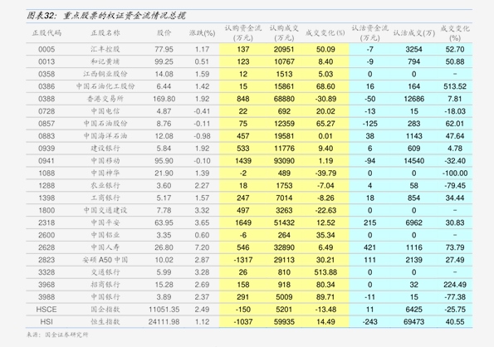
Task: Select stock code 0358
Action: click(46, 74)
